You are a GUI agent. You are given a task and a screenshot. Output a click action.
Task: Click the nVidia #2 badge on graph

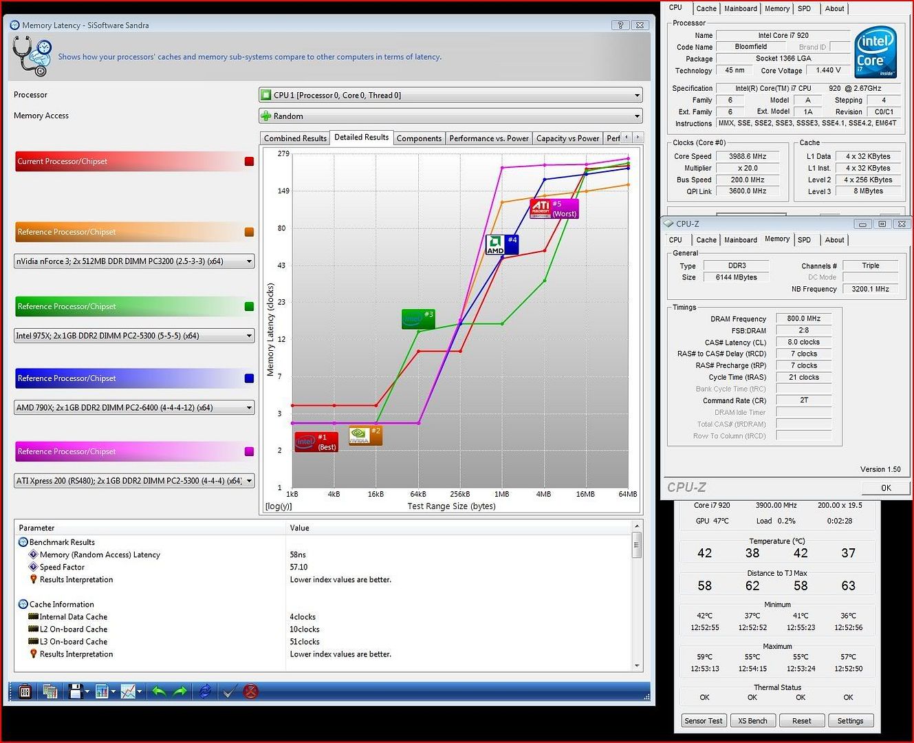(365, 435)
